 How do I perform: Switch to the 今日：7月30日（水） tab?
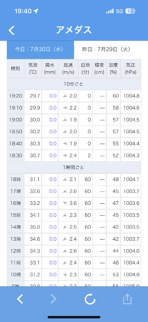coord(41,50)
